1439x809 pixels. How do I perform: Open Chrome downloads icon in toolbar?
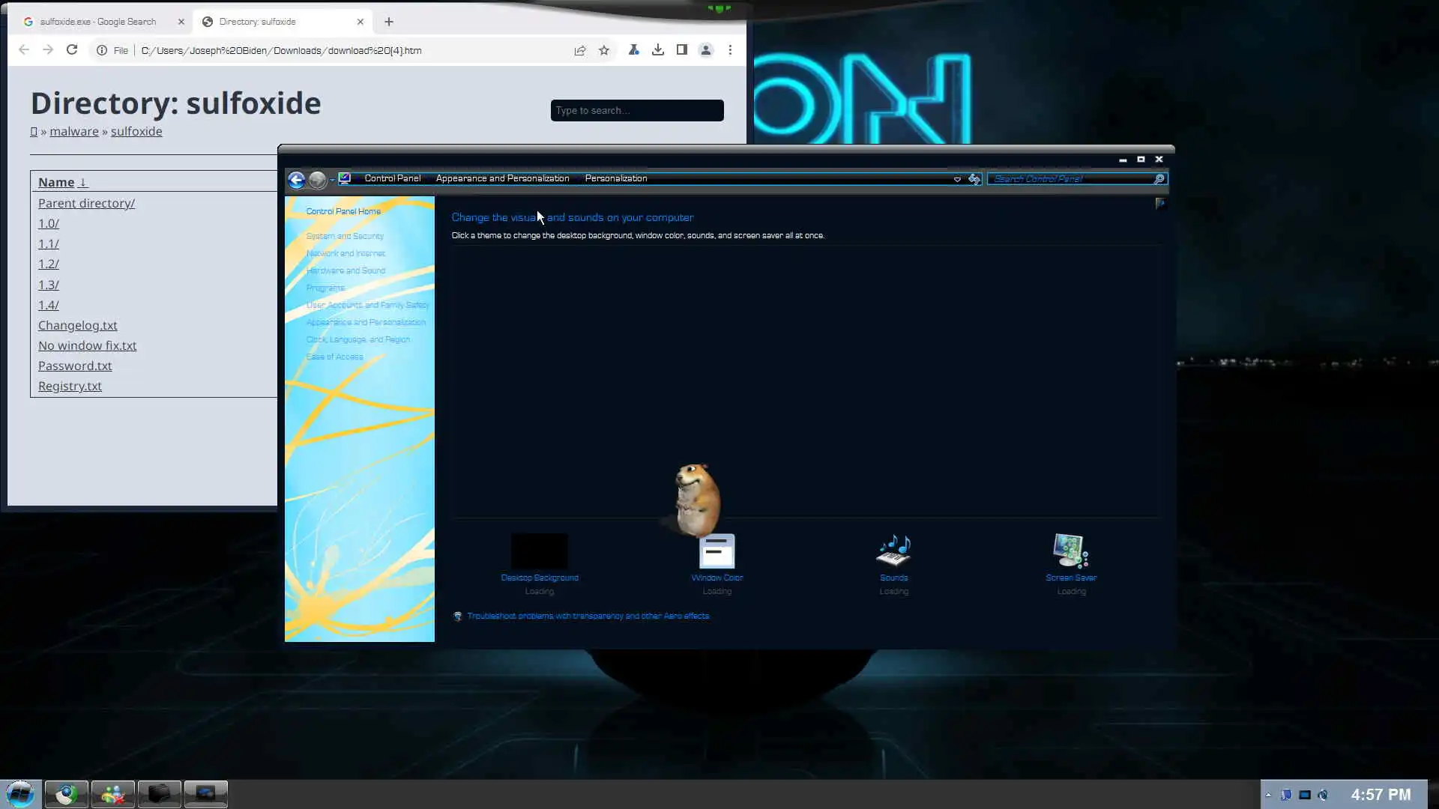click(x=657, y=50)
